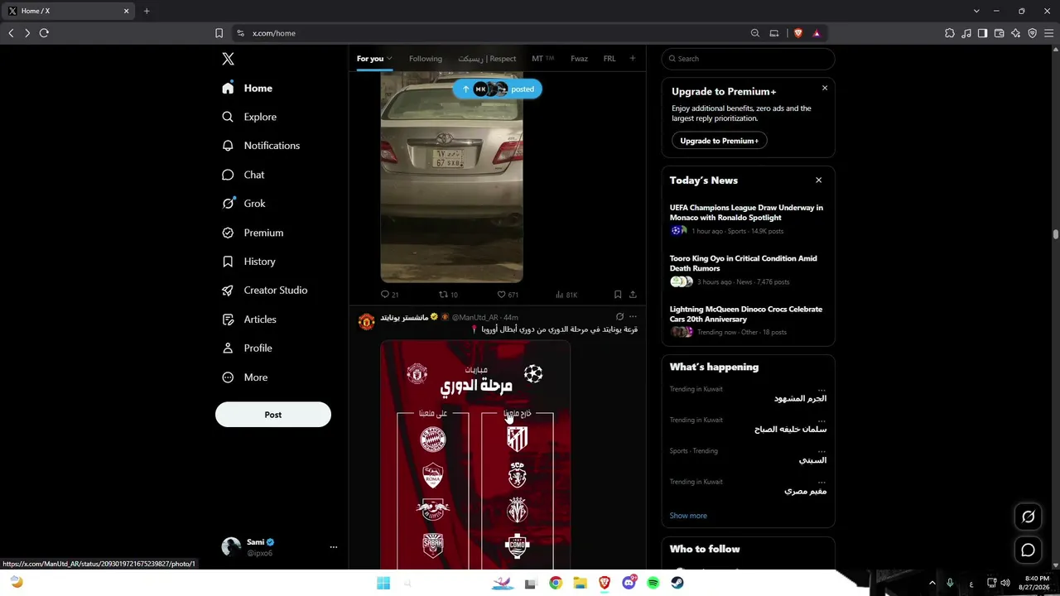1060x596 pixels.
Task: Open floating Grok button at bottom right
Action: [1028, 517]
